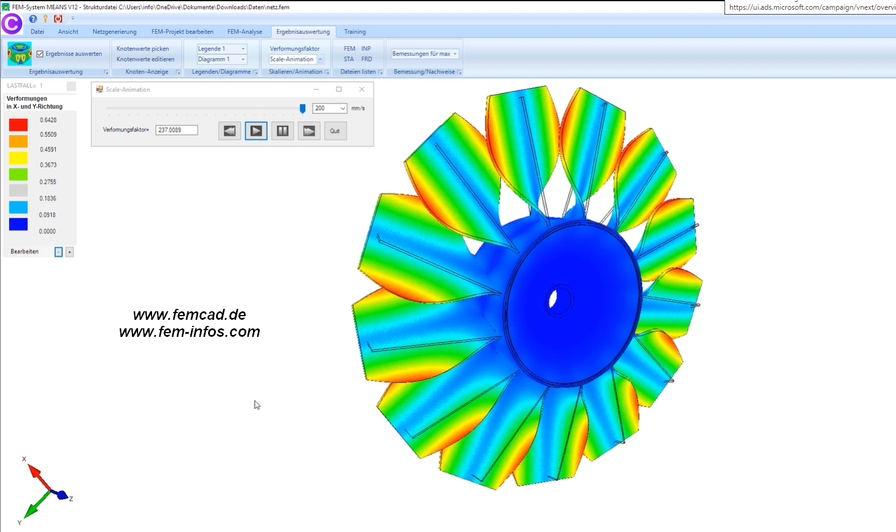Click Knotenwerte editieren
The width and height of the screenshot is (896, 532).
point(145,59)
